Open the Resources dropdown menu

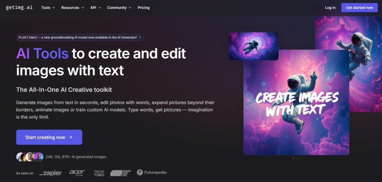tap(72, 7)
